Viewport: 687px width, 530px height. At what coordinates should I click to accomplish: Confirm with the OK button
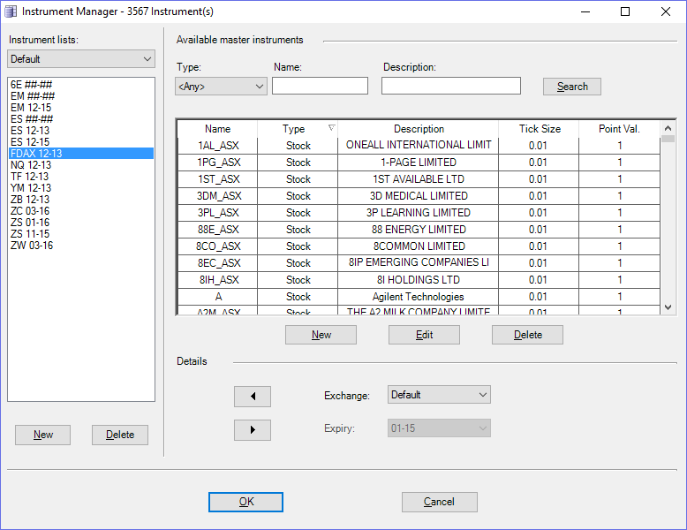pos(245,502)
